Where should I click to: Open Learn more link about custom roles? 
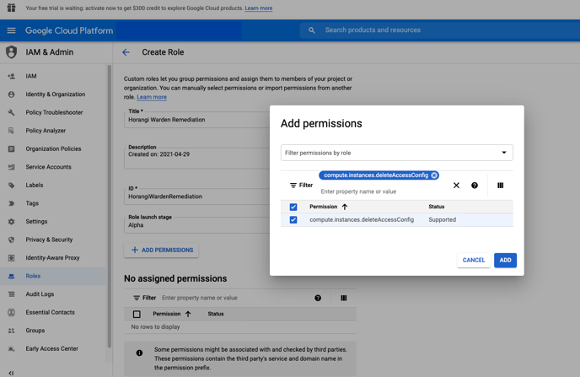pos(152,97)
